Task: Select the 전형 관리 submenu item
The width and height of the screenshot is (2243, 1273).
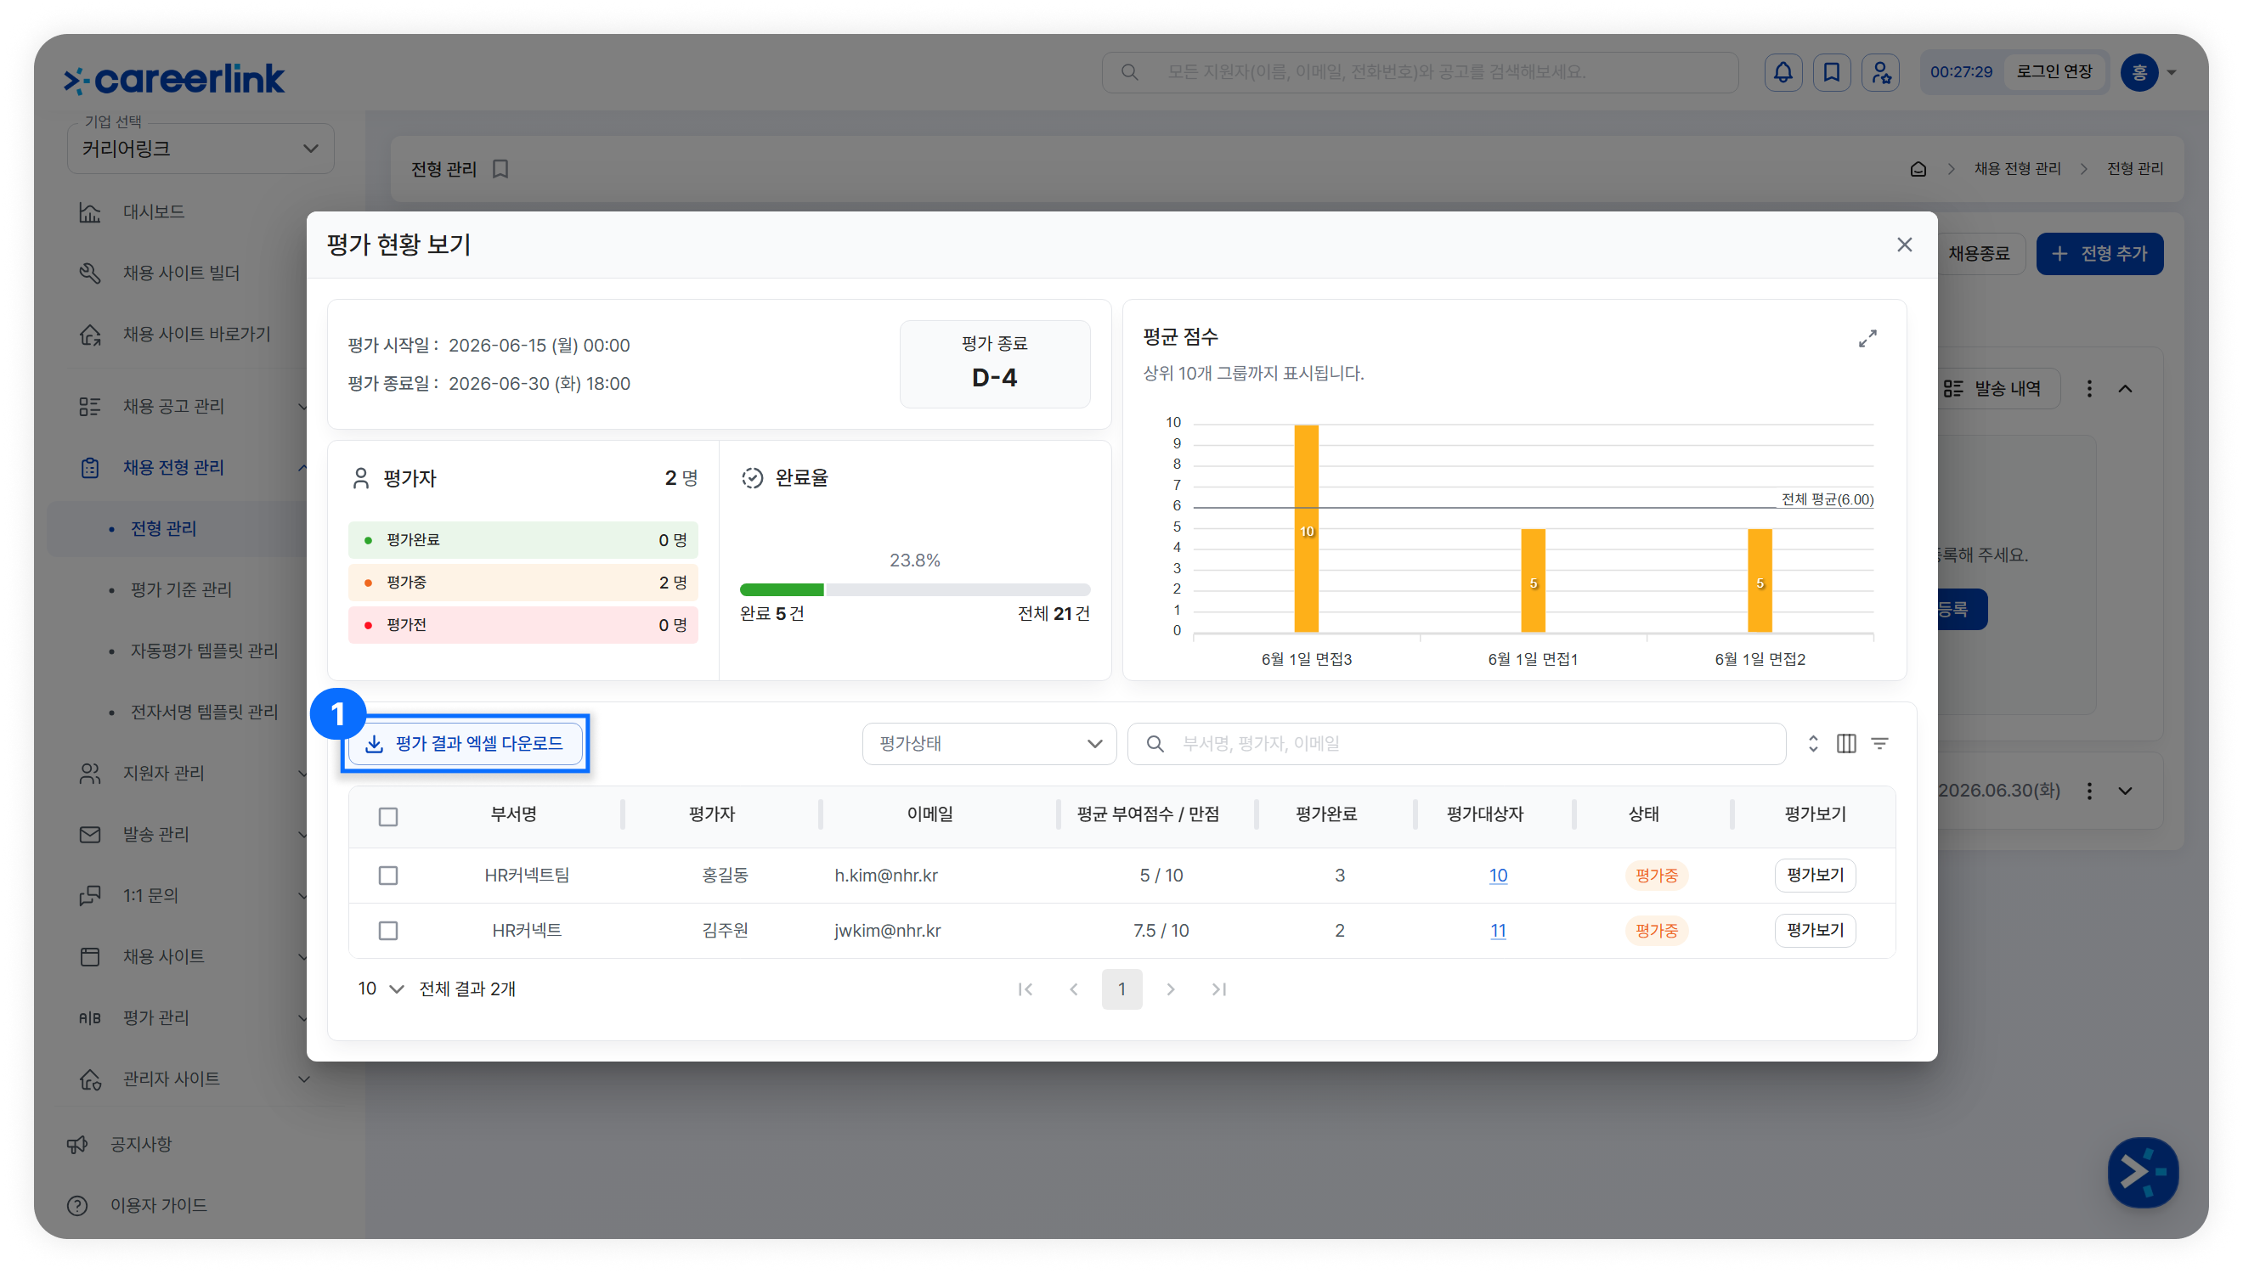Action: pos(163,529)
